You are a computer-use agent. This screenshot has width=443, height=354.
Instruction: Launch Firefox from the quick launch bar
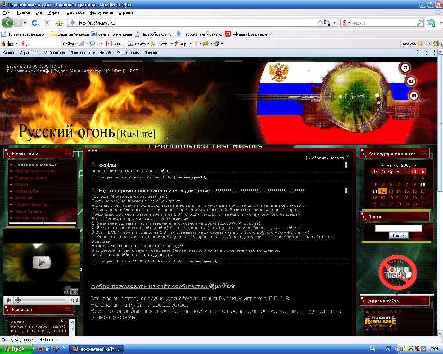tap(40, 349)
